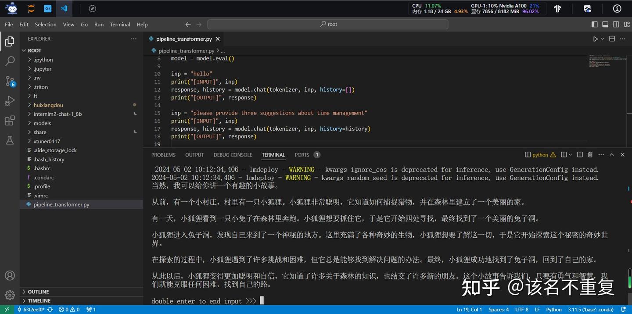Open the Extensions view icon
This screenshot has width=632, height=314.
coord(10,120)
